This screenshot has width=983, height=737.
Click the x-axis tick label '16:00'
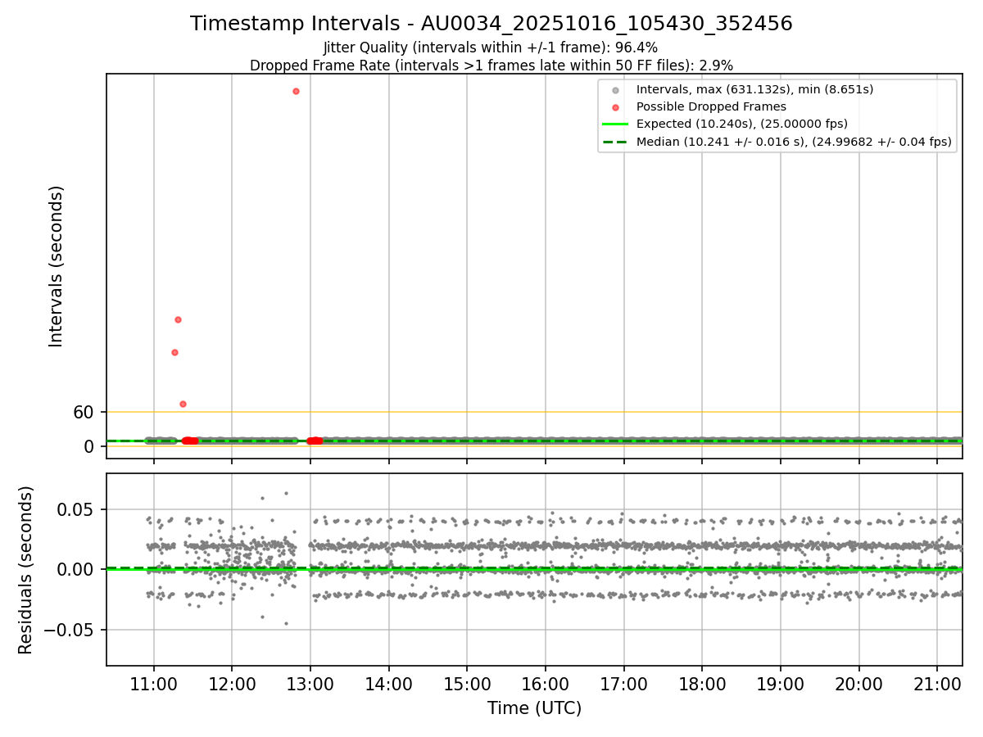(x=546, y=684)
